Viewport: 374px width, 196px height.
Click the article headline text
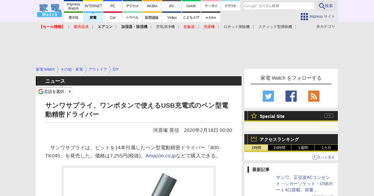pyautogui.click(x=137, y=110)
